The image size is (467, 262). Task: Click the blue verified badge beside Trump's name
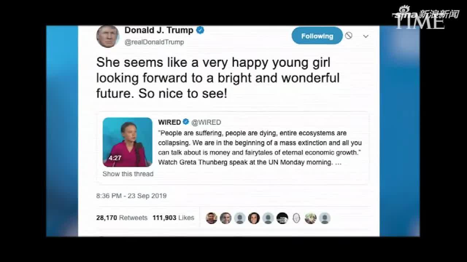pos(200,30)
